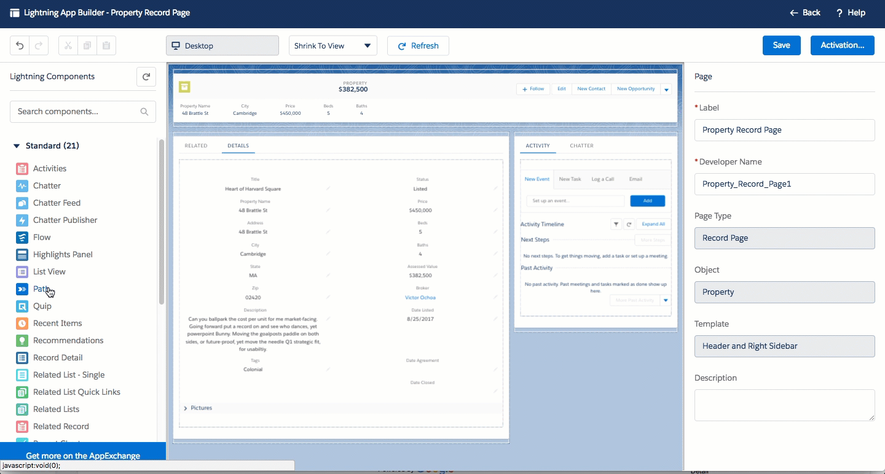Viewport: 885px width, 474px height.
Task: Go Back from the App Builder
Action: point(804,13)
